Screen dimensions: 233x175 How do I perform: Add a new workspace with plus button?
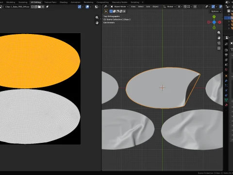(x=143, y=2)
